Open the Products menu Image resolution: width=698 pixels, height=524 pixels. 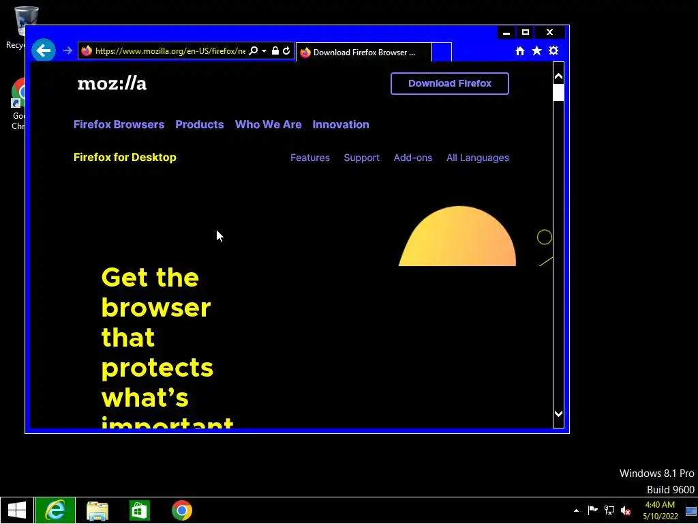click(200, 124)
